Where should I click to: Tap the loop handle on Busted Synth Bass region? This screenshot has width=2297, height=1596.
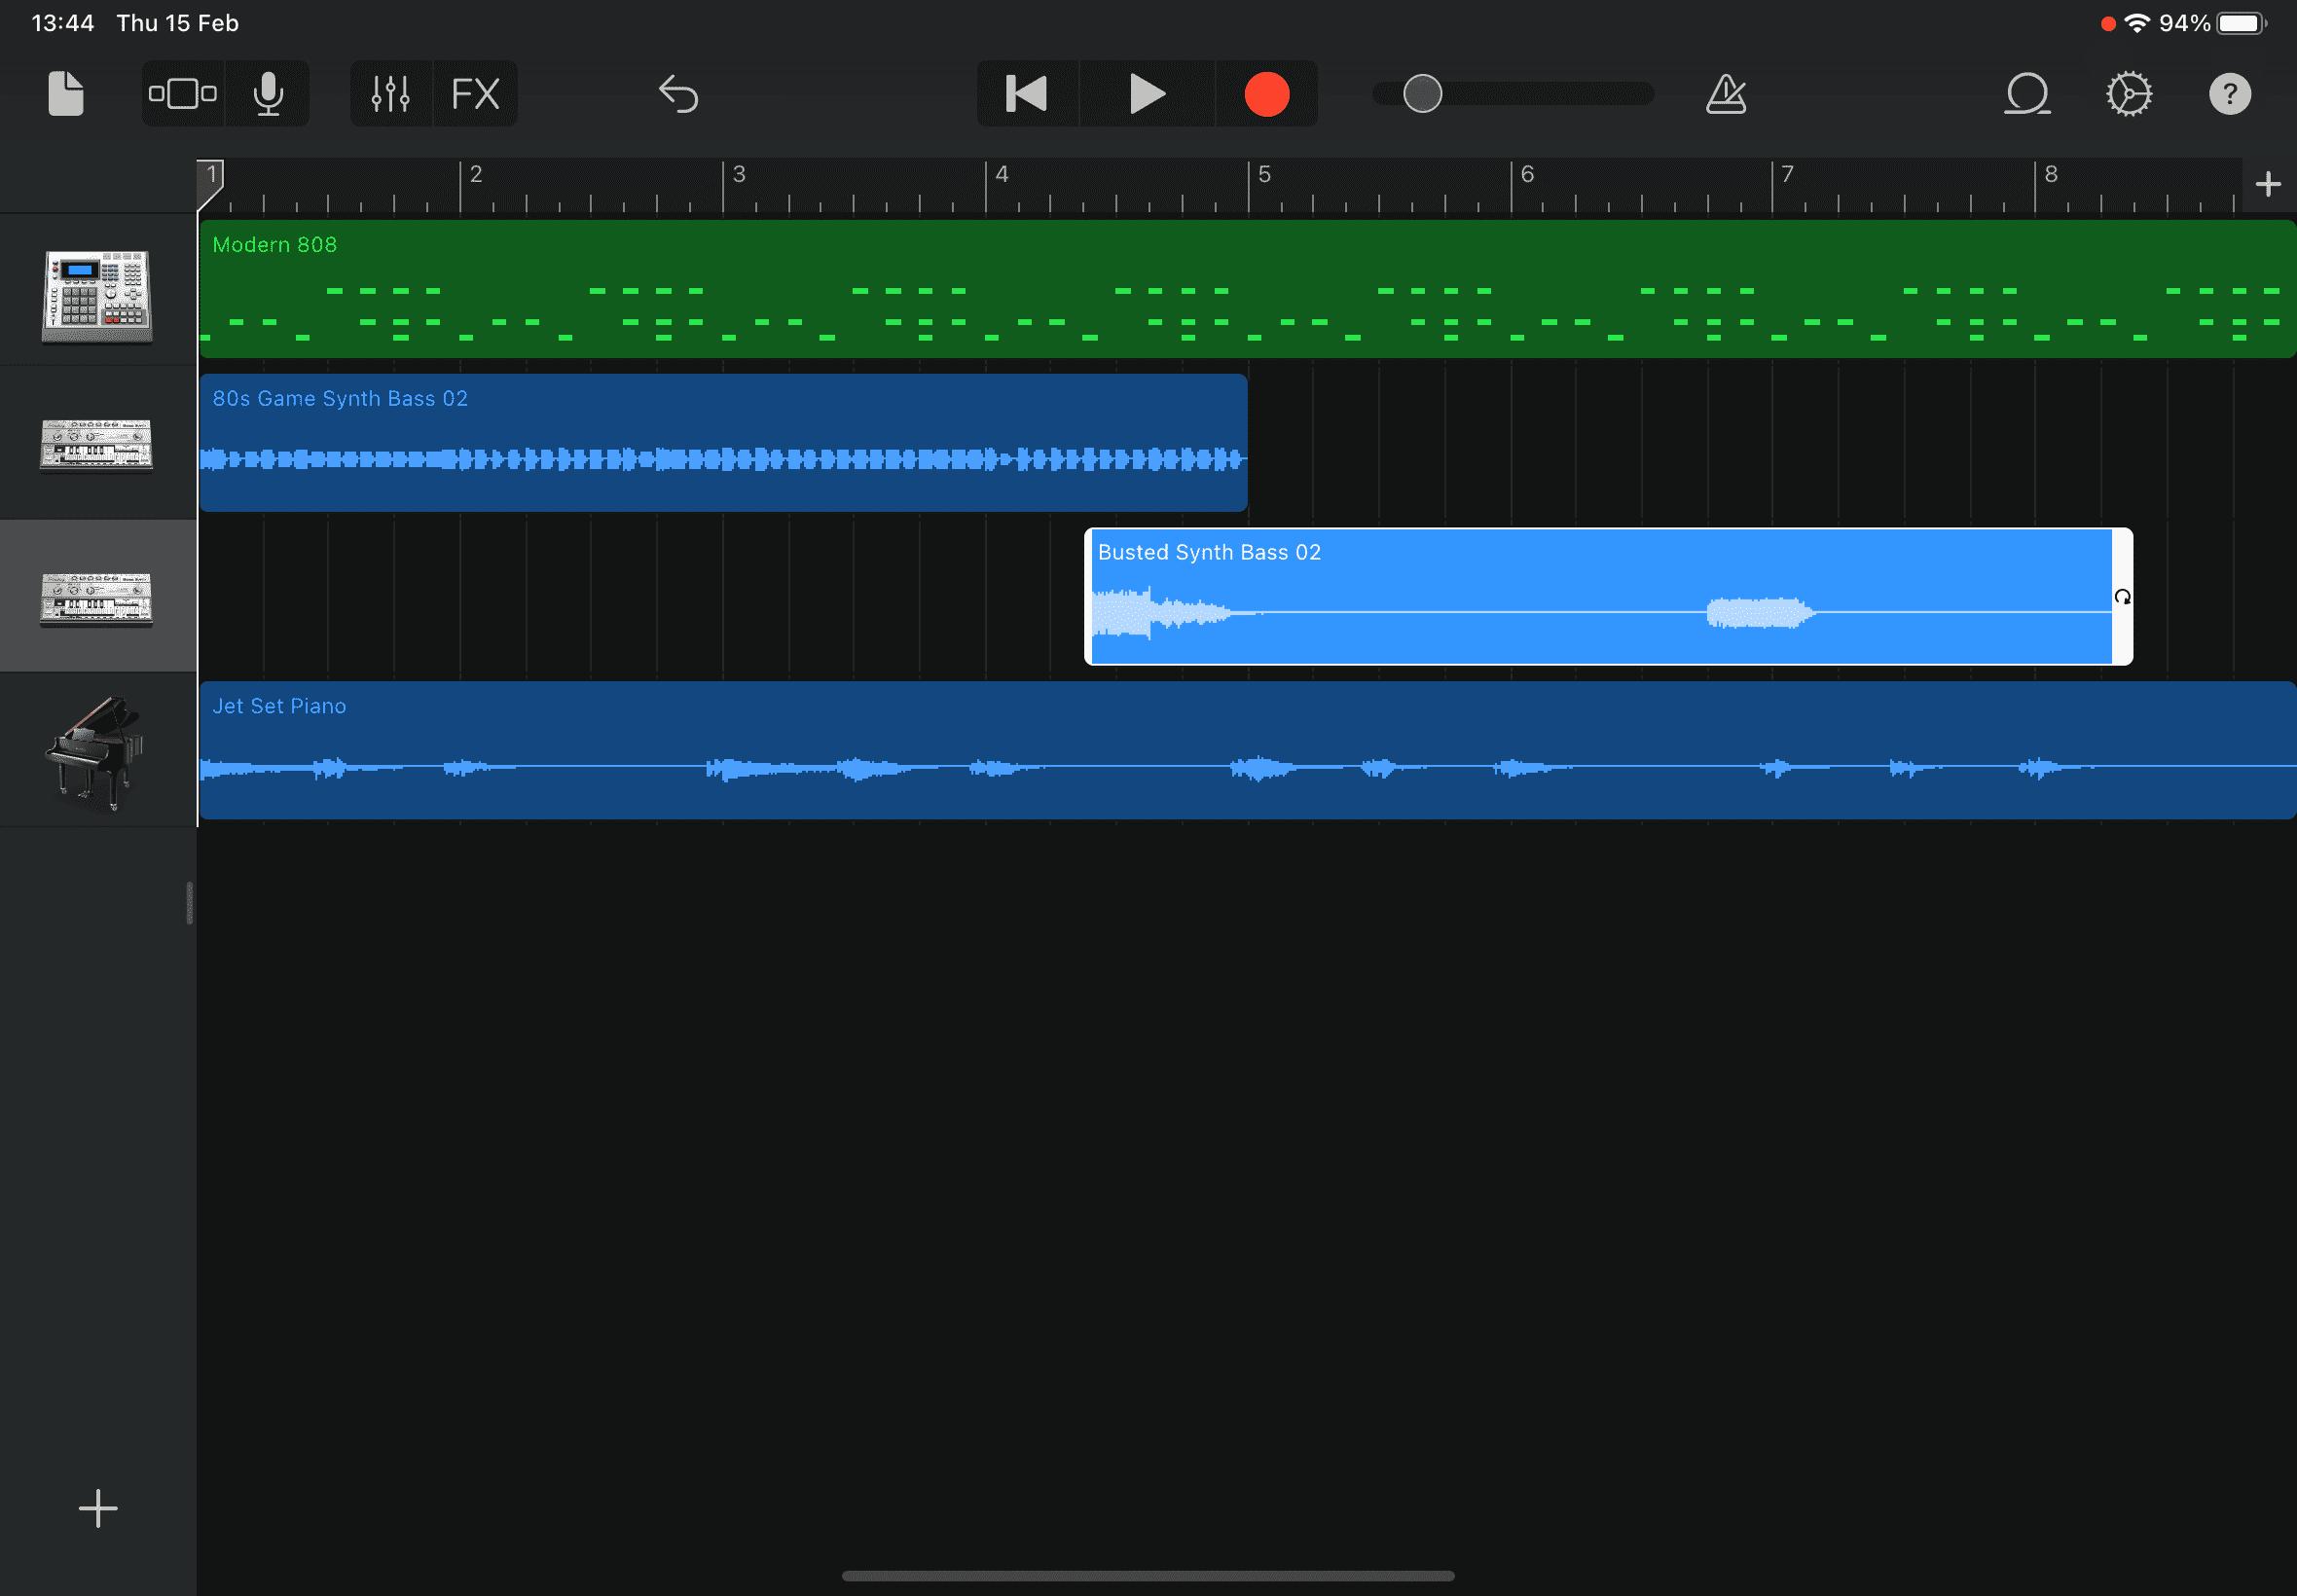(x=2122, y=597)
